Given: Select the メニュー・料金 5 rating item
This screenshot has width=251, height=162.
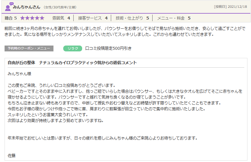Looking at the screenshot, I should [x=173, y=18].
